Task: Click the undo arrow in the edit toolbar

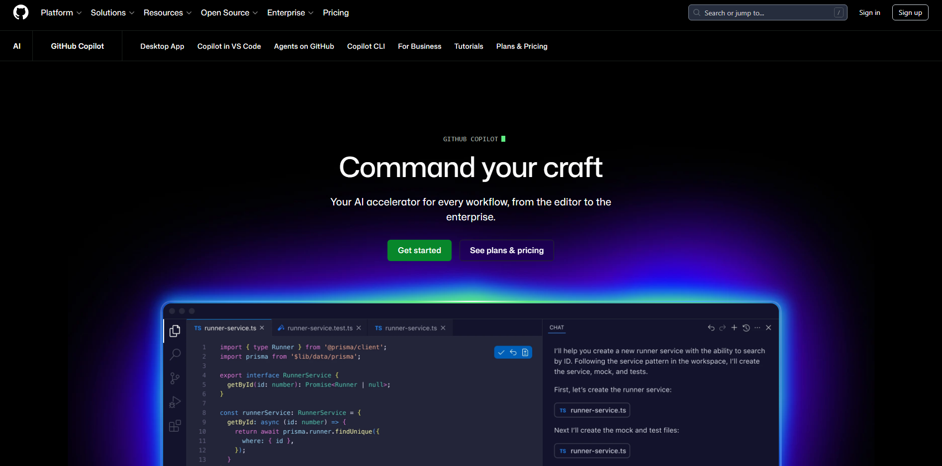Action: click(513, 352)
